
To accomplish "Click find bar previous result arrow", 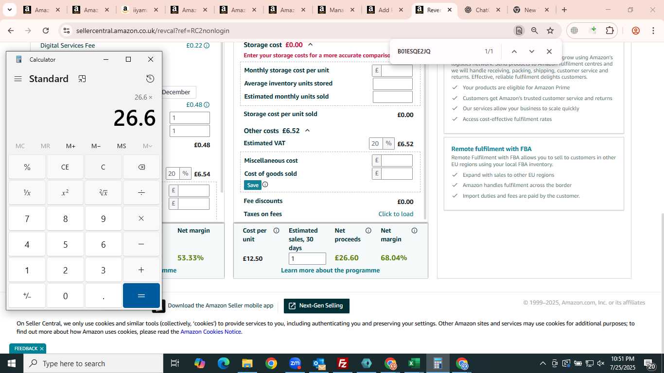I will [x=514, y=51].
